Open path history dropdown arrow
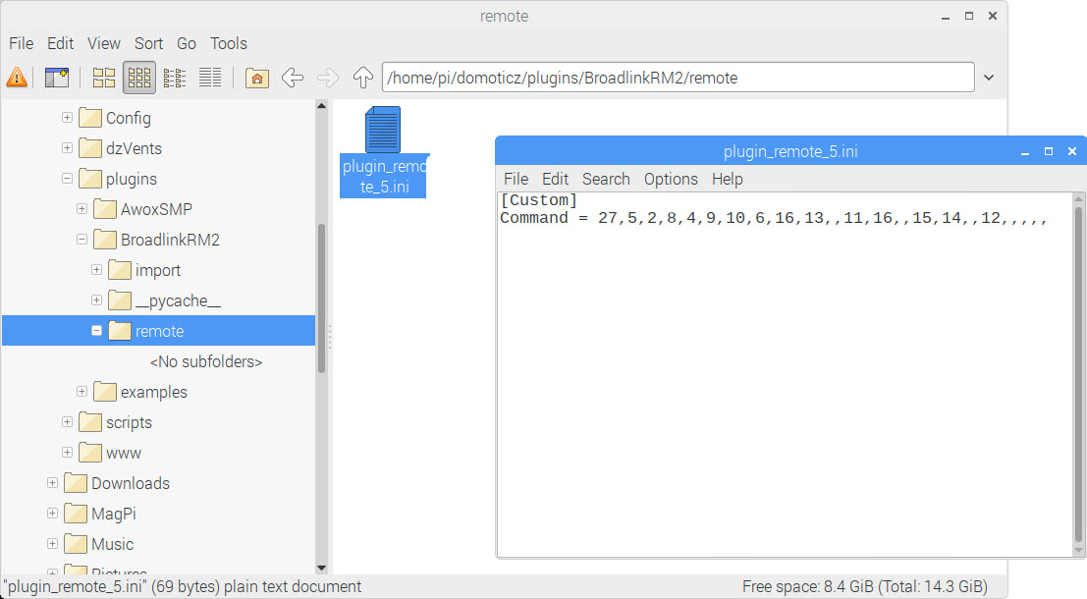1087x599 pixels. coord(989,78)
